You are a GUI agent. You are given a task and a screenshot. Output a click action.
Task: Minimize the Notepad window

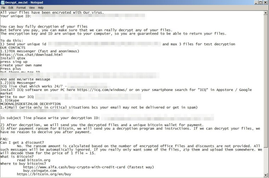(x=256, y=2)
